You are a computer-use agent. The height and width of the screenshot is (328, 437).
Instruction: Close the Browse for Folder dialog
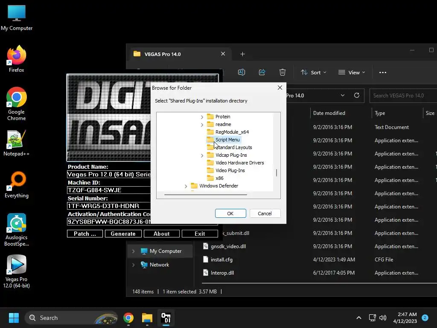click(280, 88)
